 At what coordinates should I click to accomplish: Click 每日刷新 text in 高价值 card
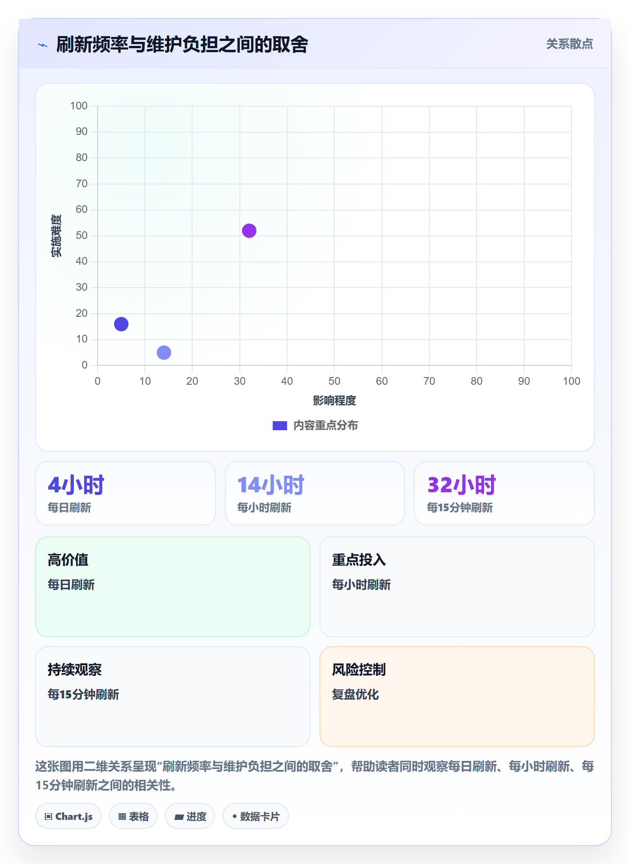tap(71, 585)
